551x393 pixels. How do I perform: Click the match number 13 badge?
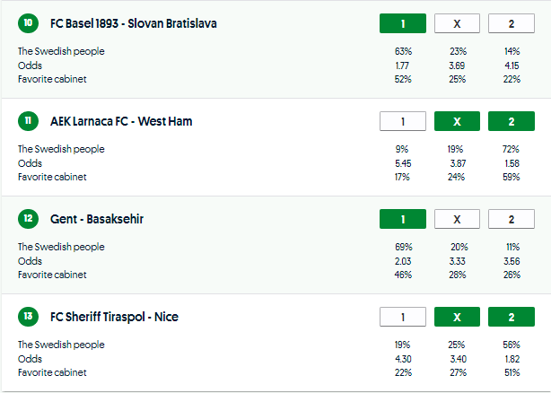[x=28, y=317]
